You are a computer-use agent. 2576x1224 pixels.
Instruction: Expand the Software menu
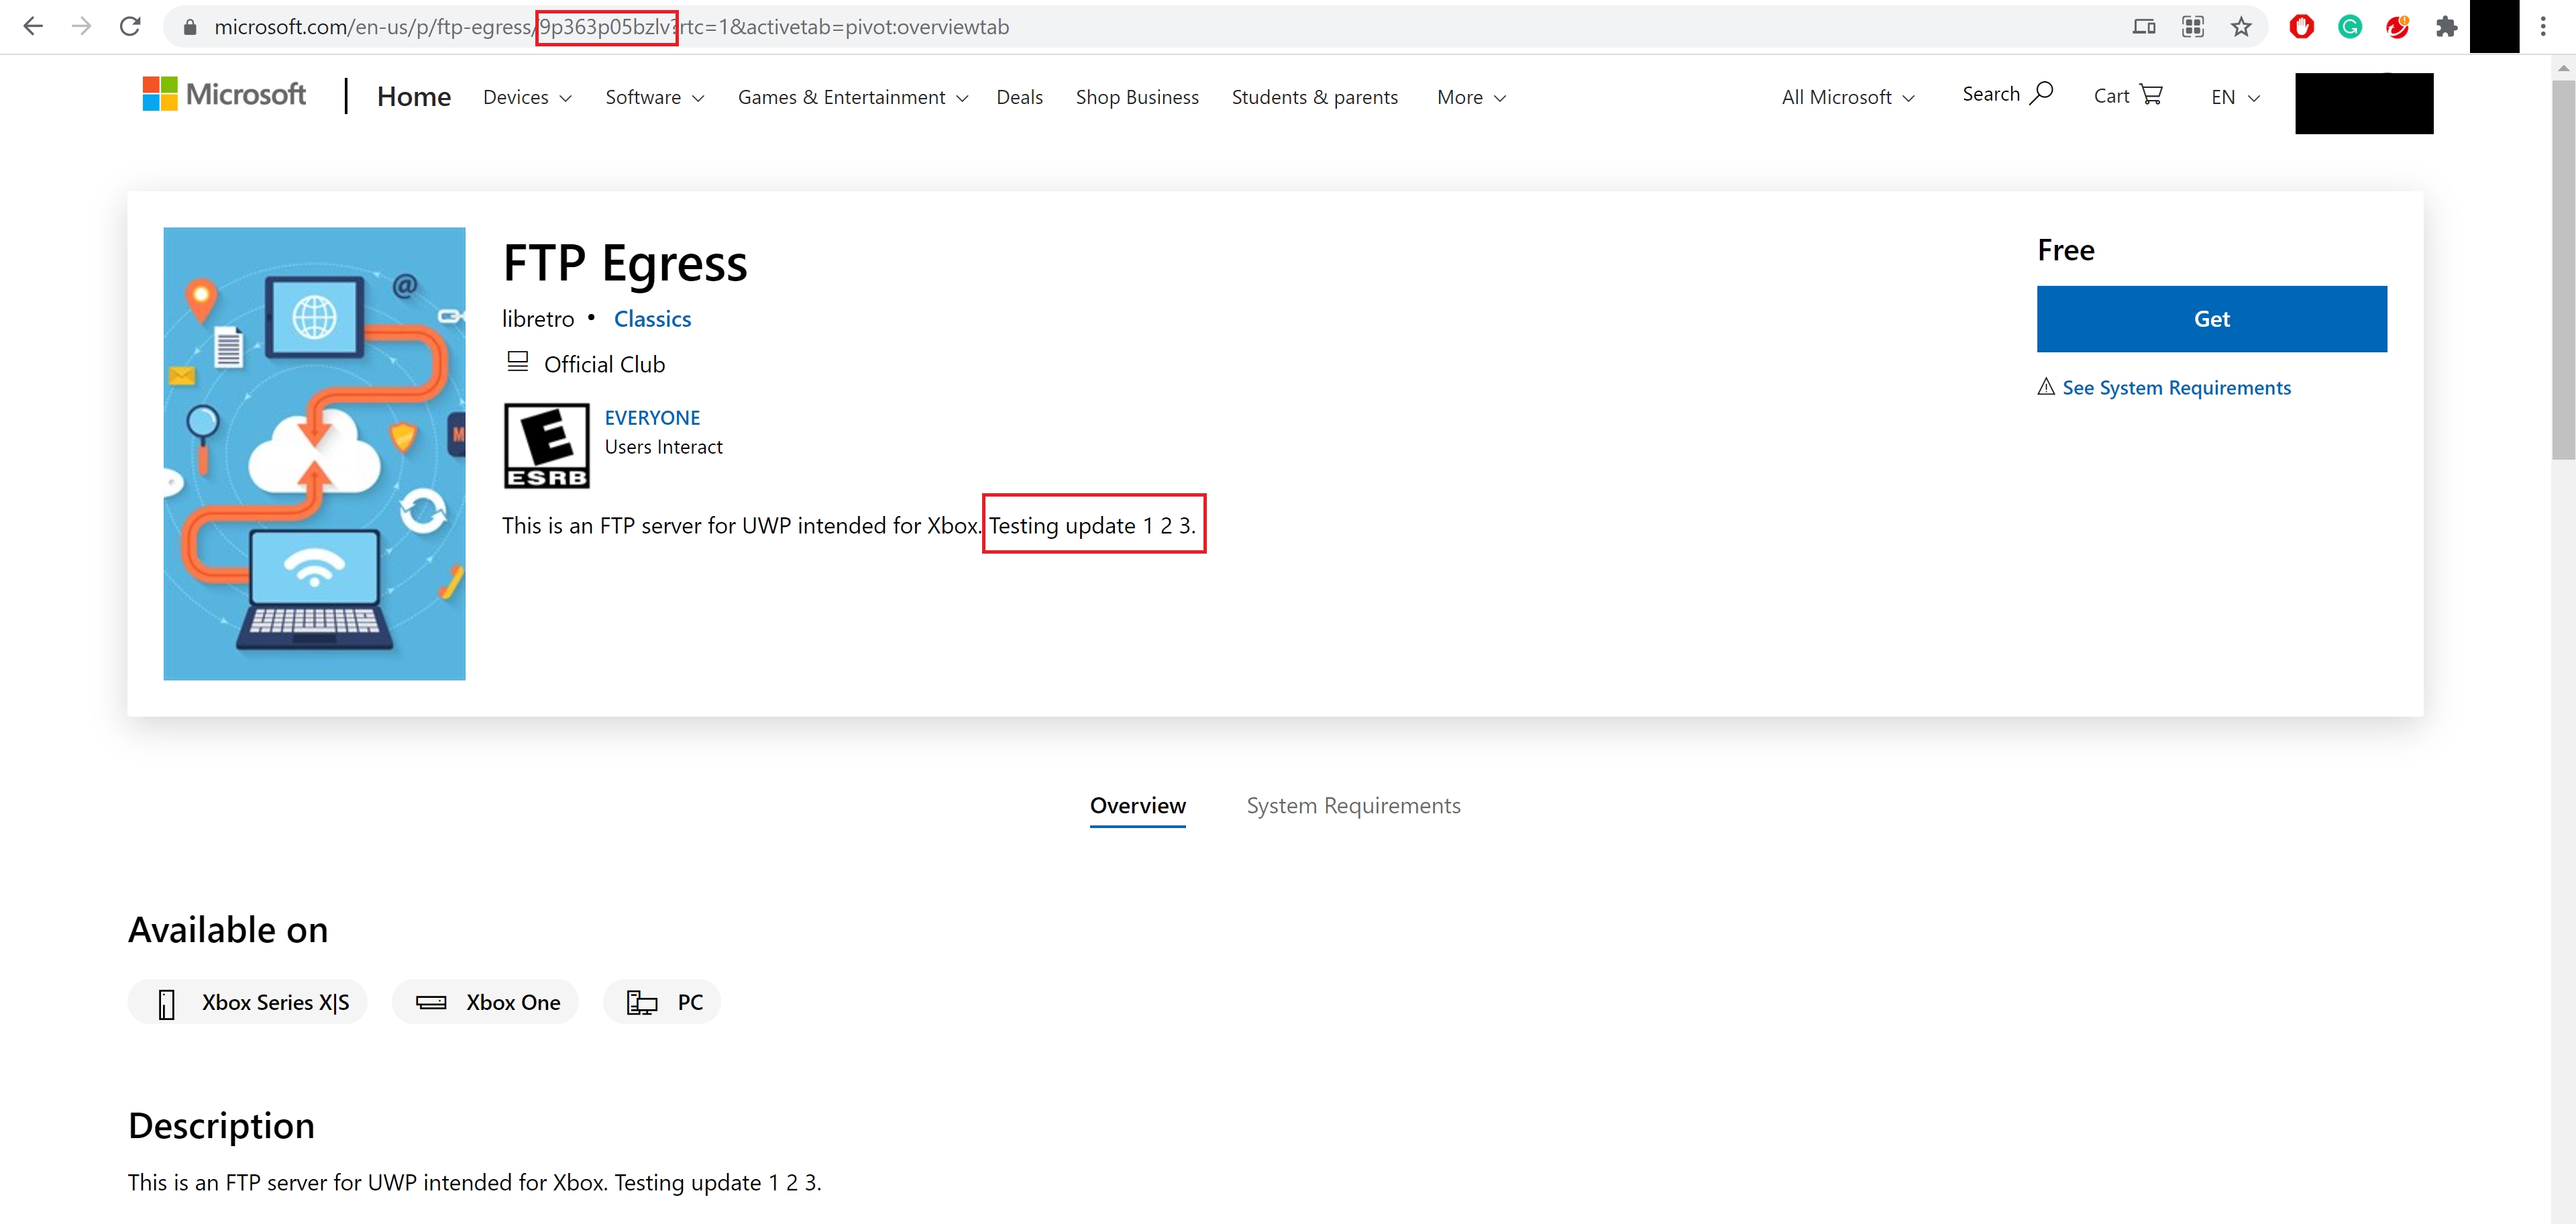pyautogui.click(x=655, y=98)
